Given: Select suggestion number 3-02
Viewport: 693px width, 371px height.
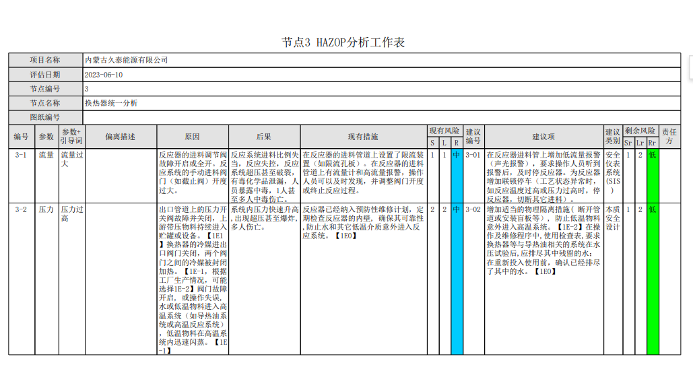Looking at the screenshot, I should point(474,279).
